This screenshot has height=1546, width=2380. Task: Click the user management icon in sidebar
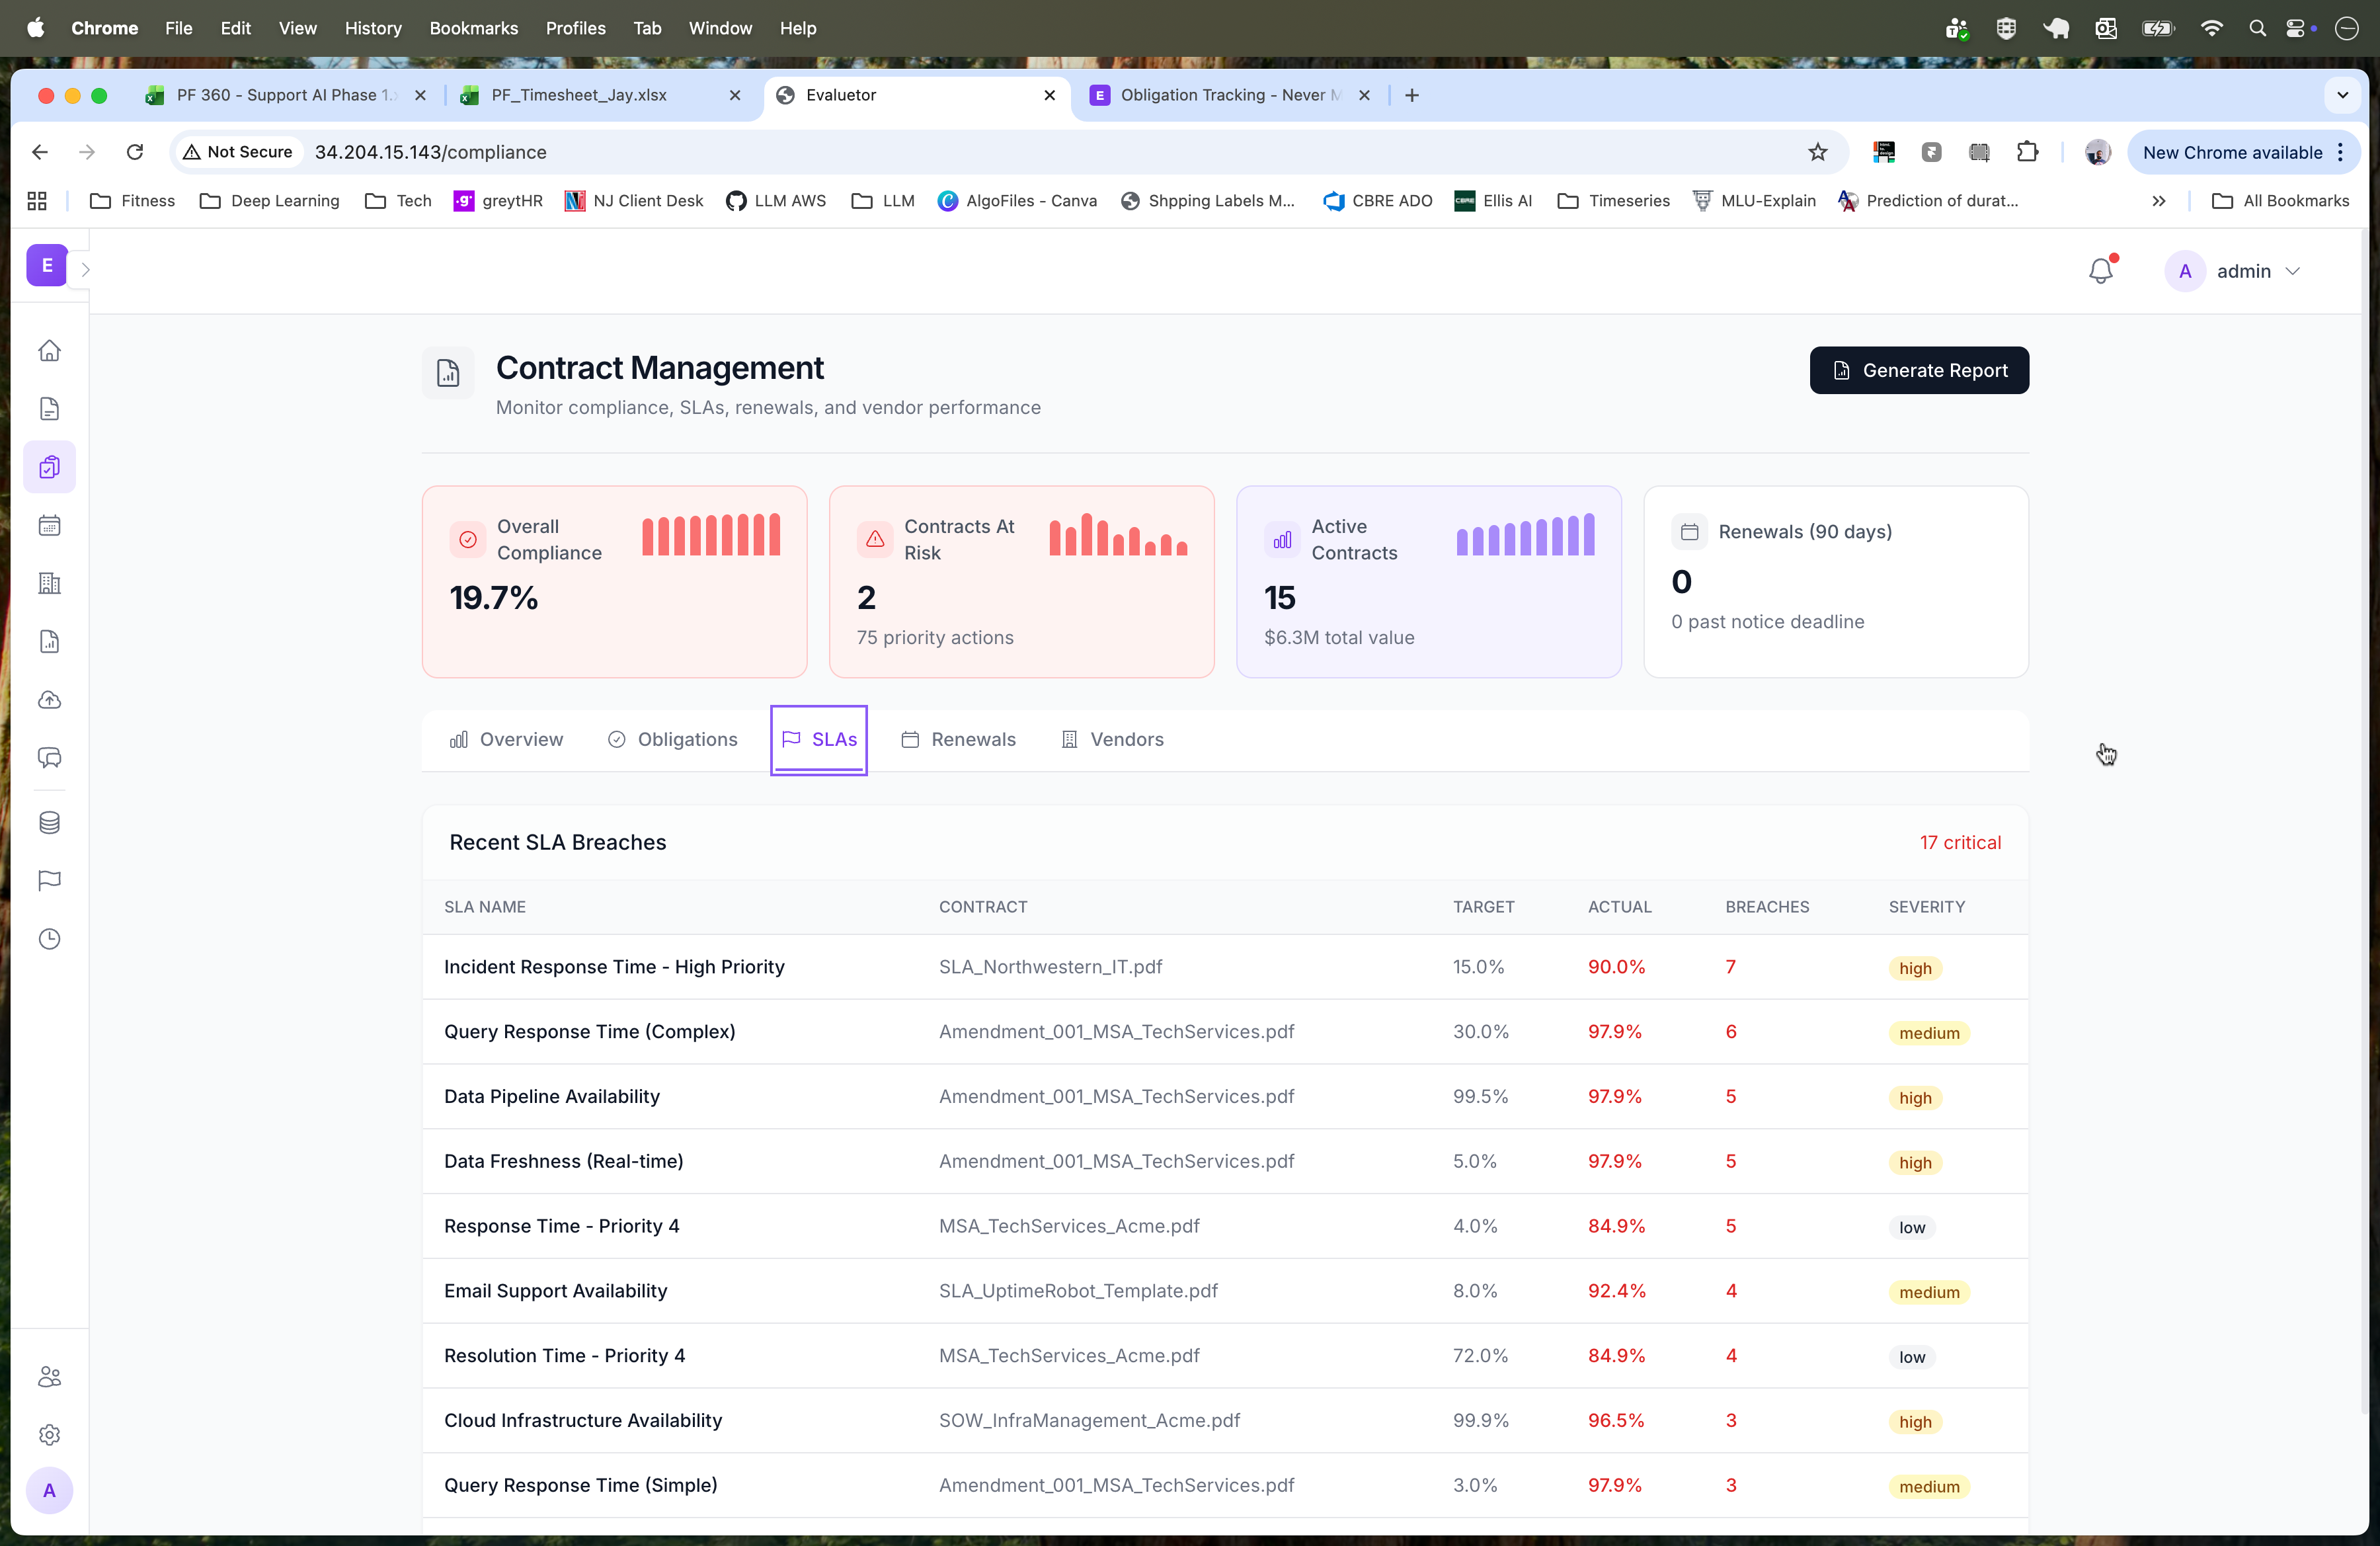[49, 1376]
